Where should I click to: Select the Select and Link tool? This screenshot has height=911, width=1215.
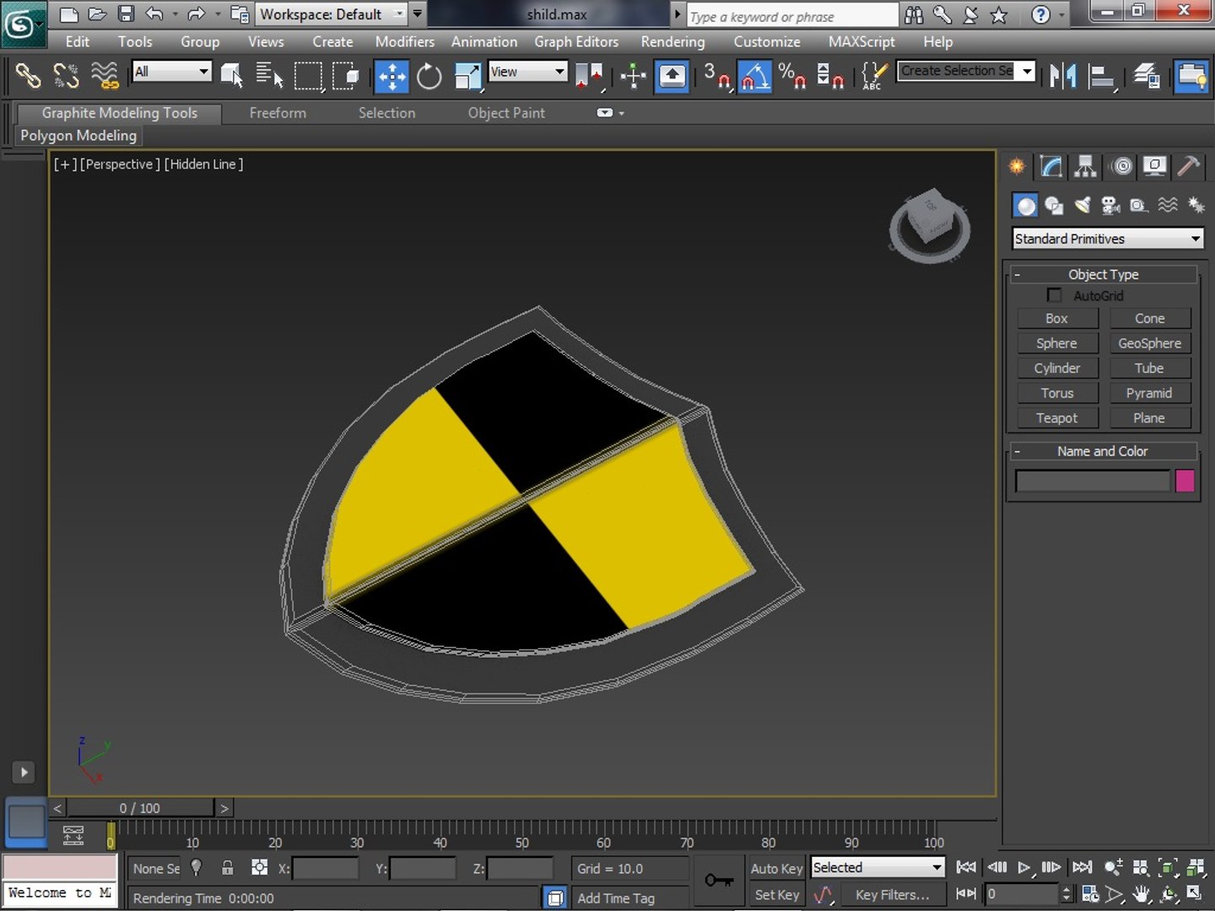(x=28, y=76)
